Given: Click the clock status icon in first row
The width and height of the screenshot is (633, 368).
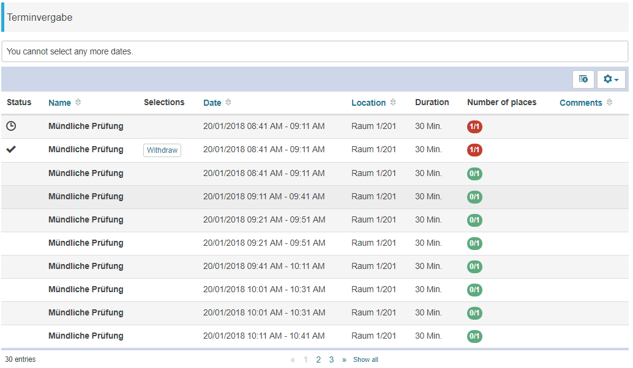Looking at the screenshot, I should point(11,126).
